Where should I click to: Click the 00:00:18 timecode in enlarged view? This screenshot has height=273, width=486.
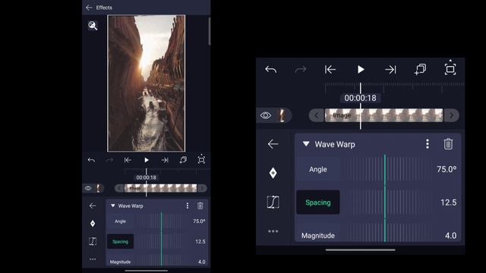pos(361,98)
